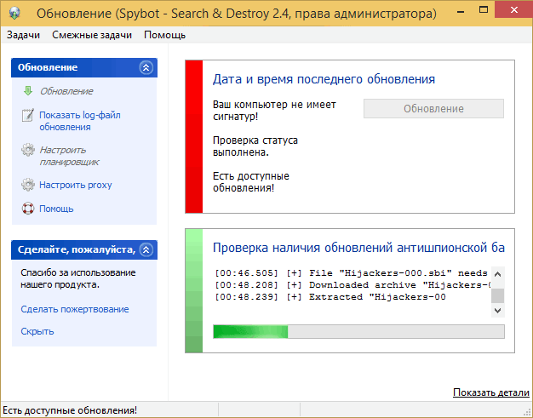Screen dimensions: 533x418
Task: Open Настроить планировщик link
Action: pyautogui.click(x=69, y=156)
